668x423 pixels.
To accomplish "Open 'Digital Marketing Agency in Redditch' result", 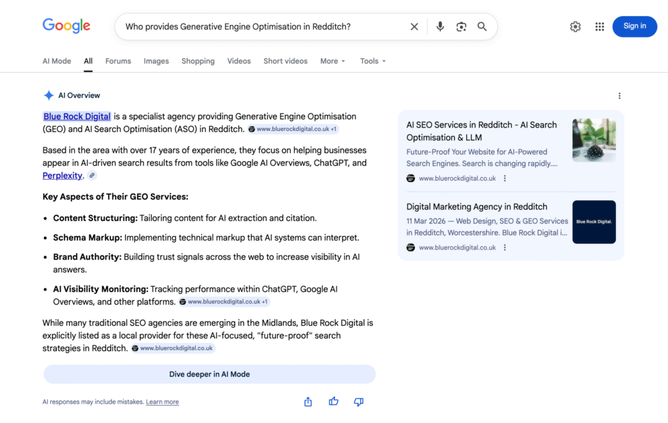I will pyautogui.click(x=477, y=207).
